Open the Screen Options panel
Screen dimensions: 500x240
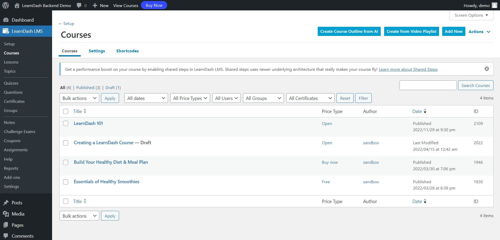471,15
